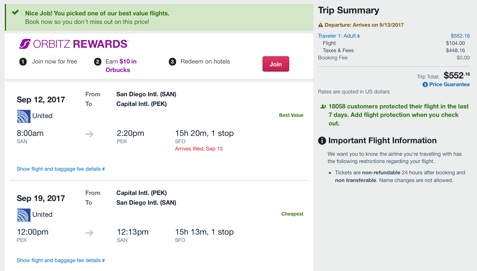
Task: Click United airline logo for Sep 12 flight
Action: [x=24, y=116]
